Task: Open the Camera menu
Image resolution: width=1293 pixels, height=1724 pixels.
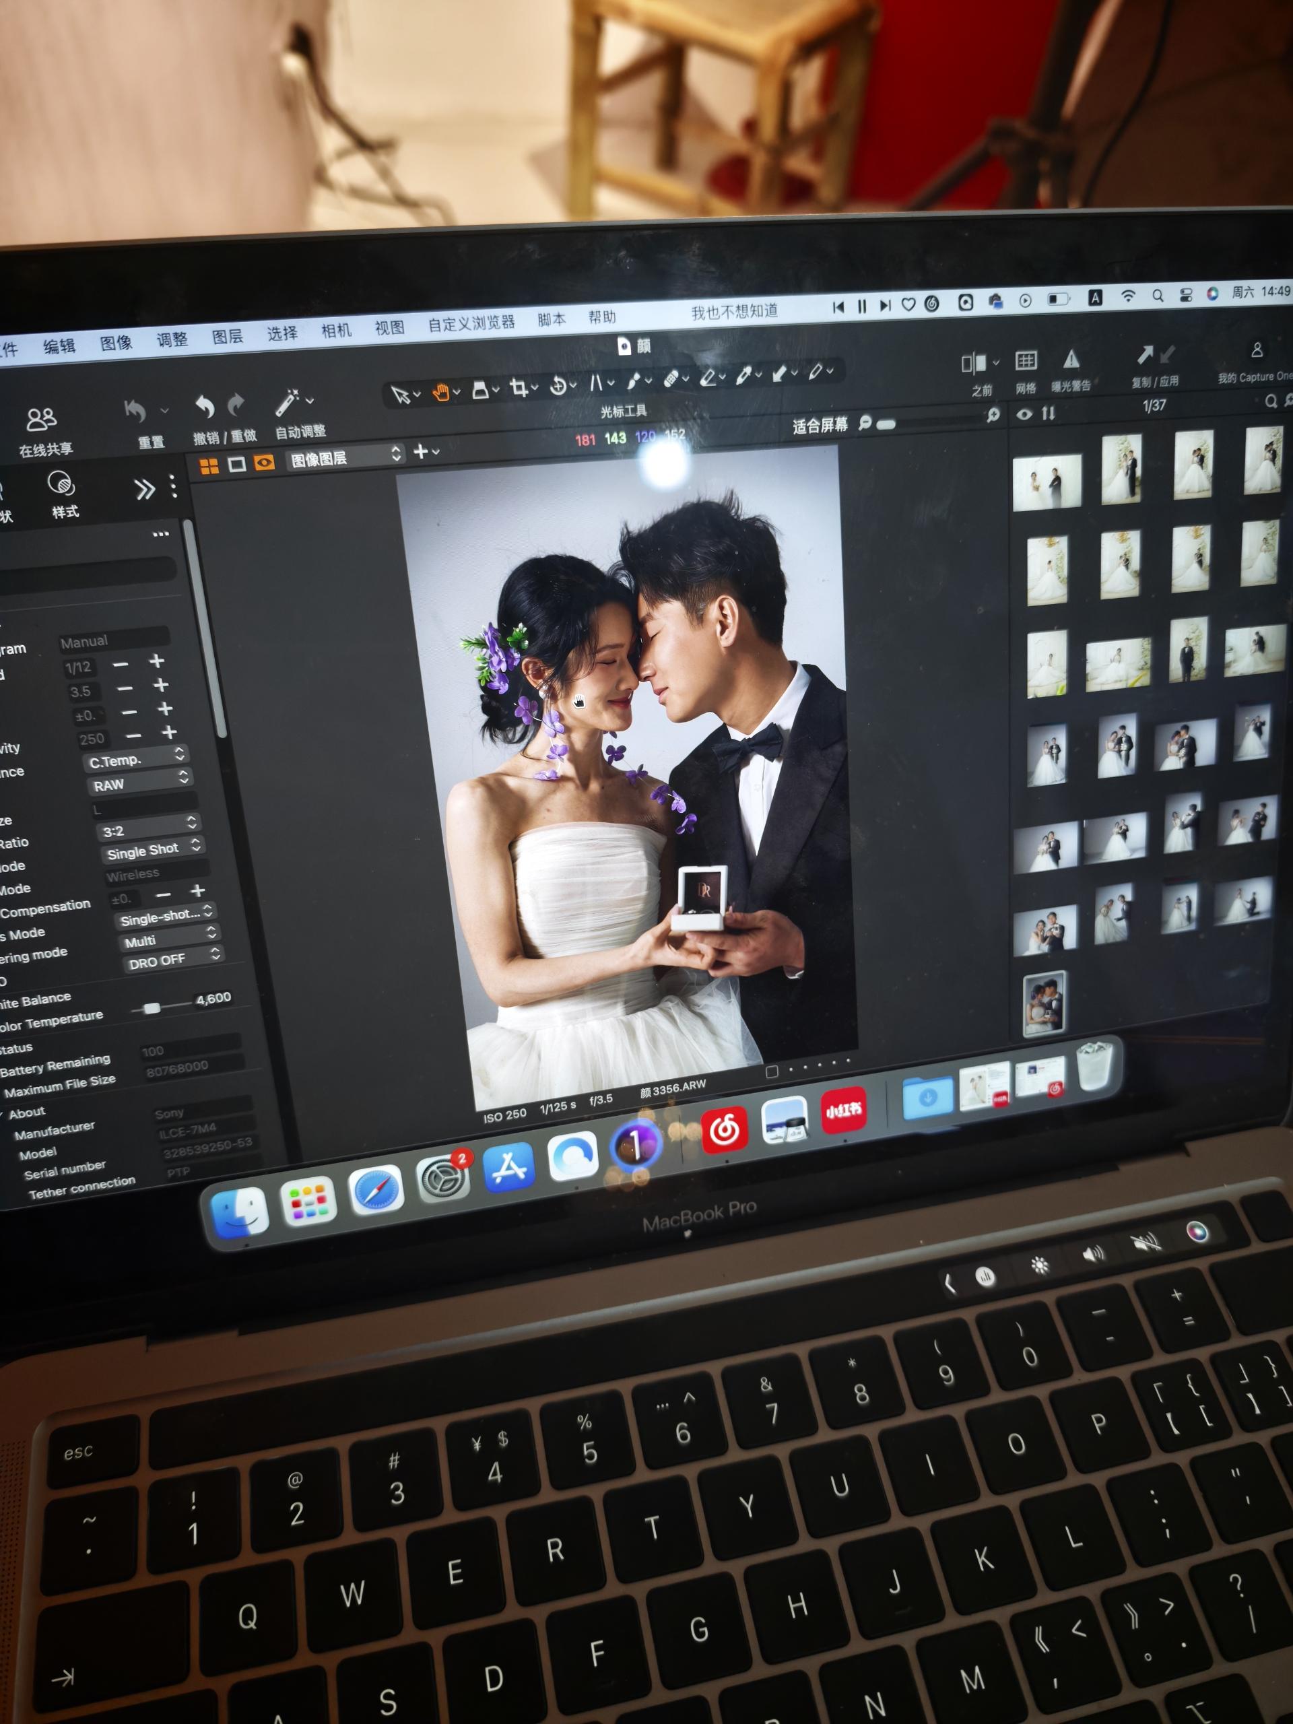Action: tap(337, 331)
